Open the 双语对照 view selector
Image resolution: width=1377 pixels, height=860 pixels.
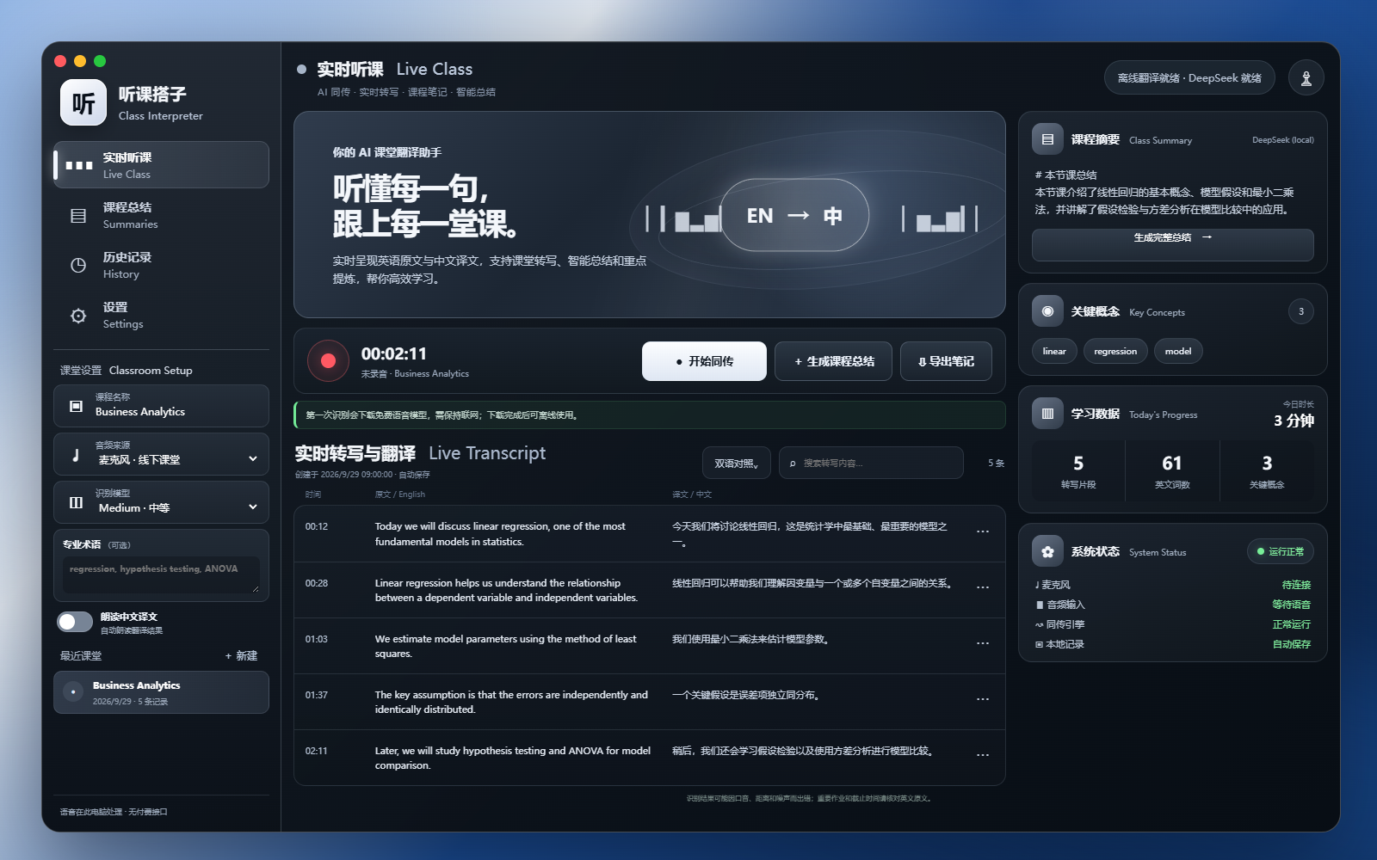pyautogui.click(x=736, y=463)
